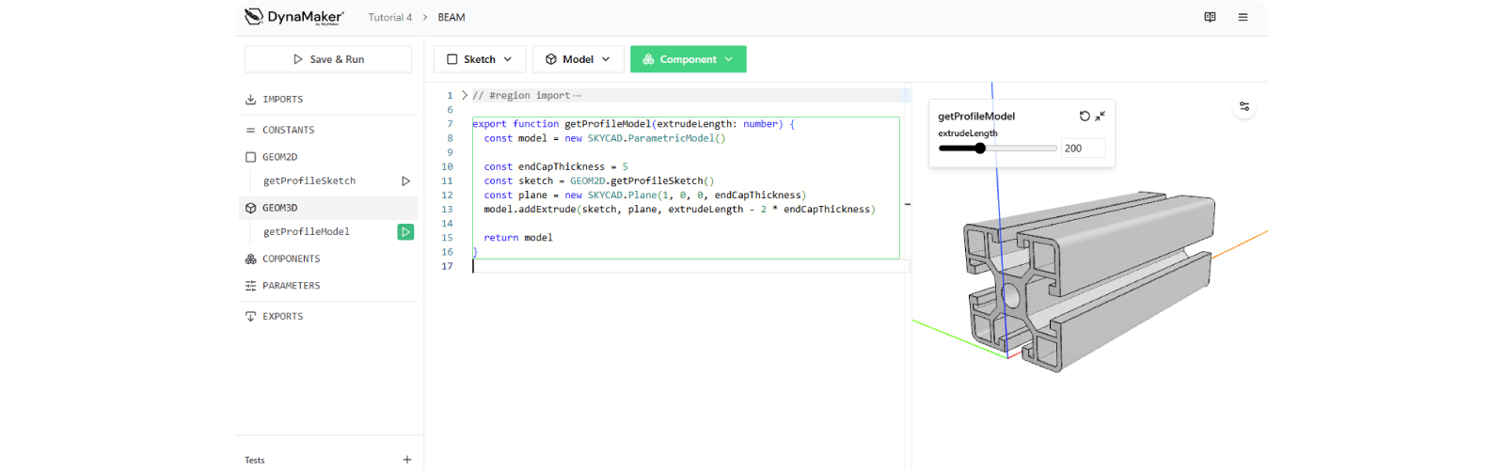Screen dimensions: 1505x470
Task: Click the extrudeLength slider
Action: point(997,148)
